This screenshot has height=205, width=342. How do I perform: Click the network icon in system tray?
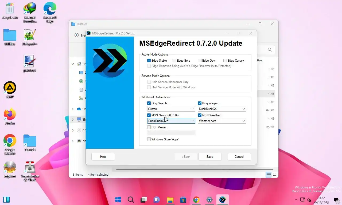[302, 200]
